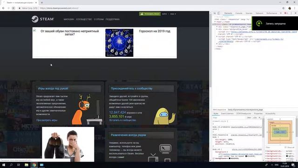The height and width of the screenshot is (168, 298).
Task: Expand the collapsed script charset UTF-8 node
Action: point(217,36)
